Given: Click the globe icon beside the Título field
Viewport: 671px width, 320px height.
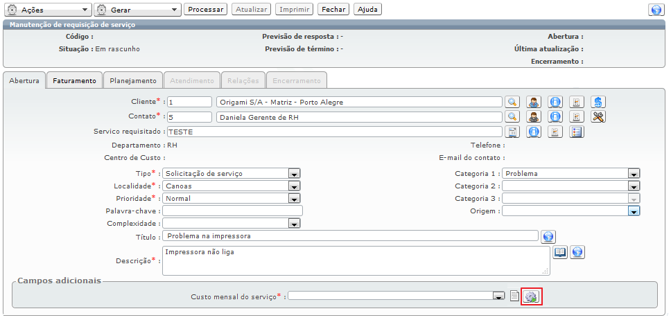Looking at the screenshot, I should [548, 237].
